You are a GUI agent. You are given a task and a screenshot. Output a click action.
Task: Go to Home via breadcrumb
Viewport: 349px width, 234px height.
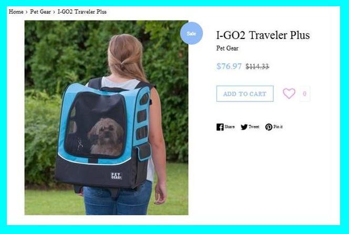pyautogui.click(x=16, y=12)
